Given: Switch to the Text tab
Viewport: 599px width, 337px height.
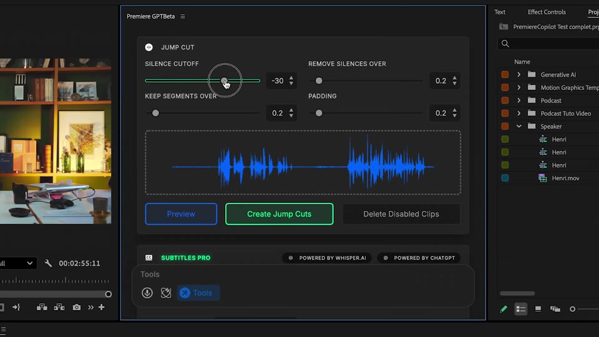Looking at the screenshot, I should [500, 12].
